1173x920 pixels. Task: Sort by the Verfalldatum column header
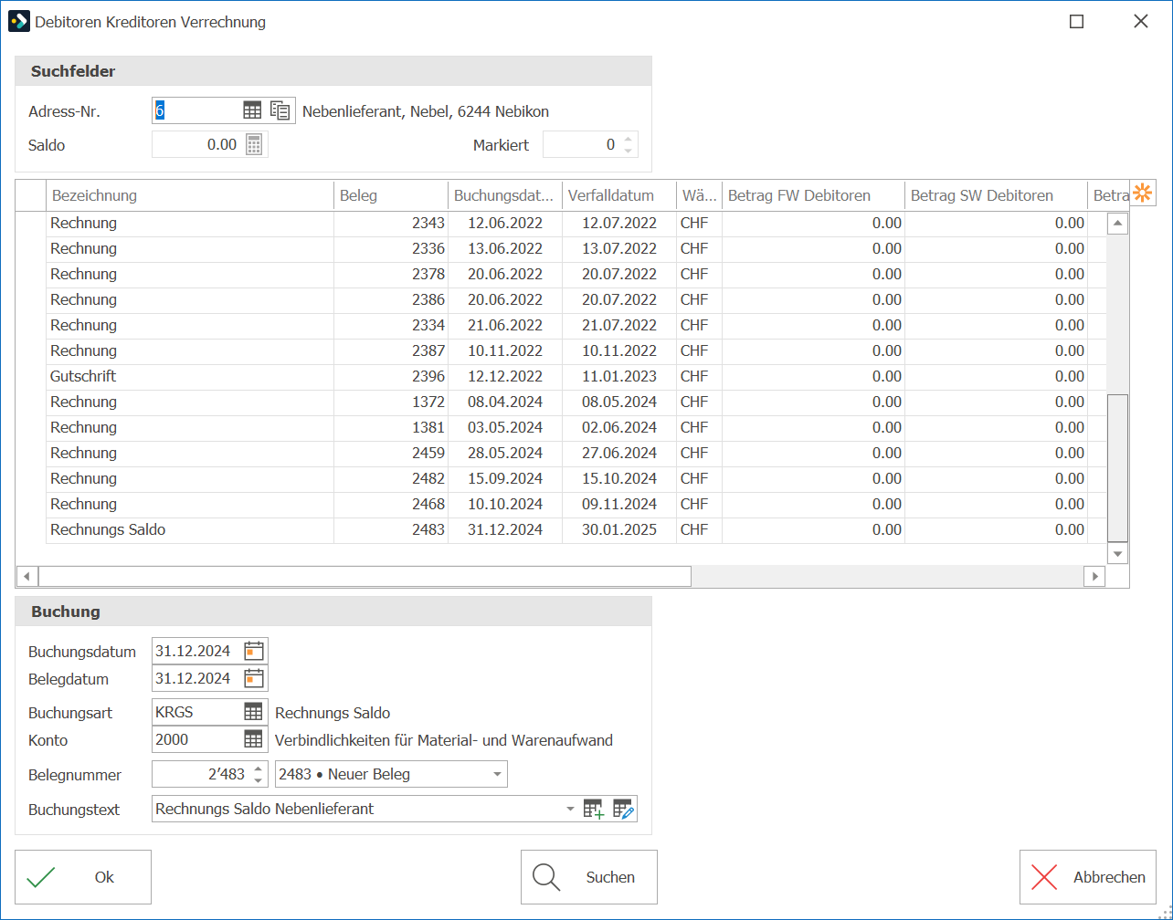[619, 195]
